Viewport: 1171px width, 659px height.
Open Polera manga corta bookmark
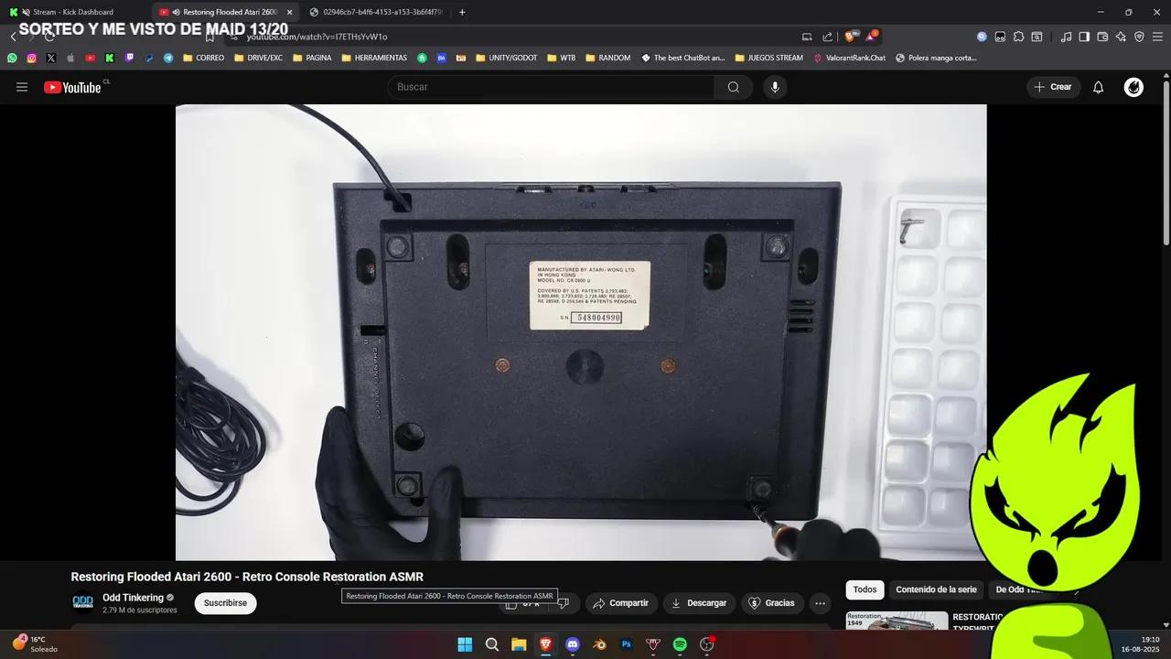(x=936, y=58)
